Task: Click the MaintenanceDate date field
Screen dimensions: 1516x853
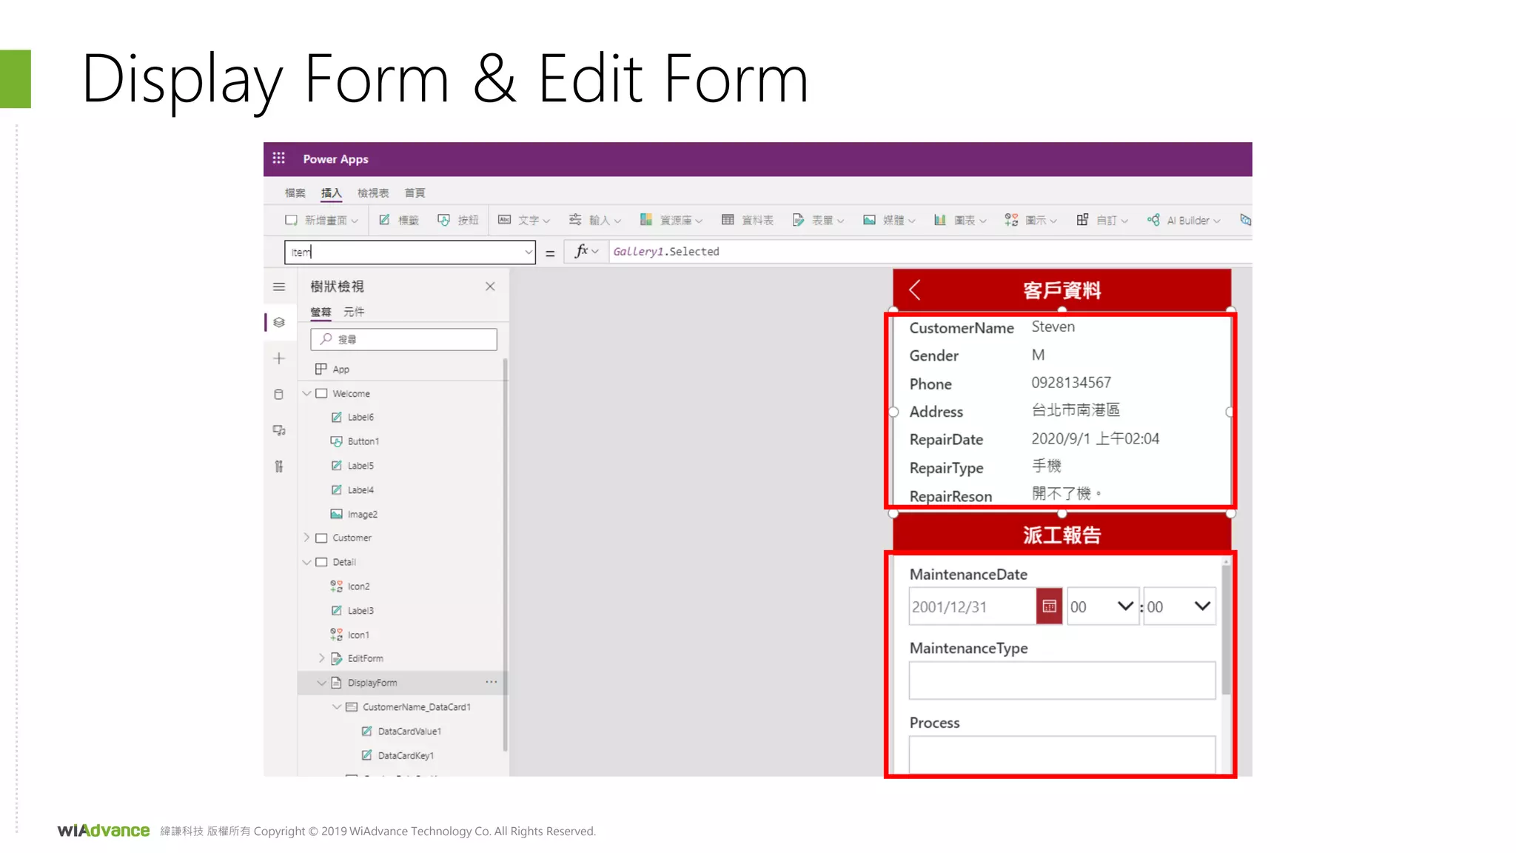Action: [972, 606]
